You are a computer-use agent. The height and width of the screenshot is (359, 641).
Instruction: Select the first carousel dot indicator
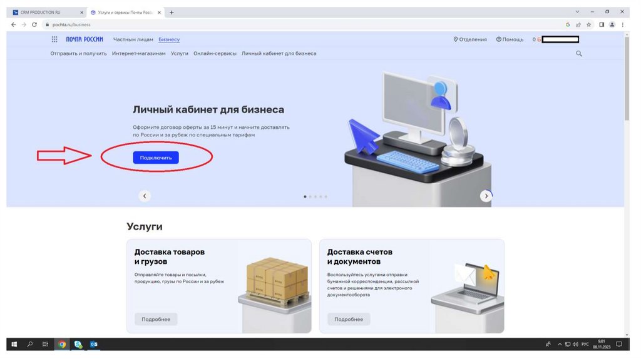[305, 196]
